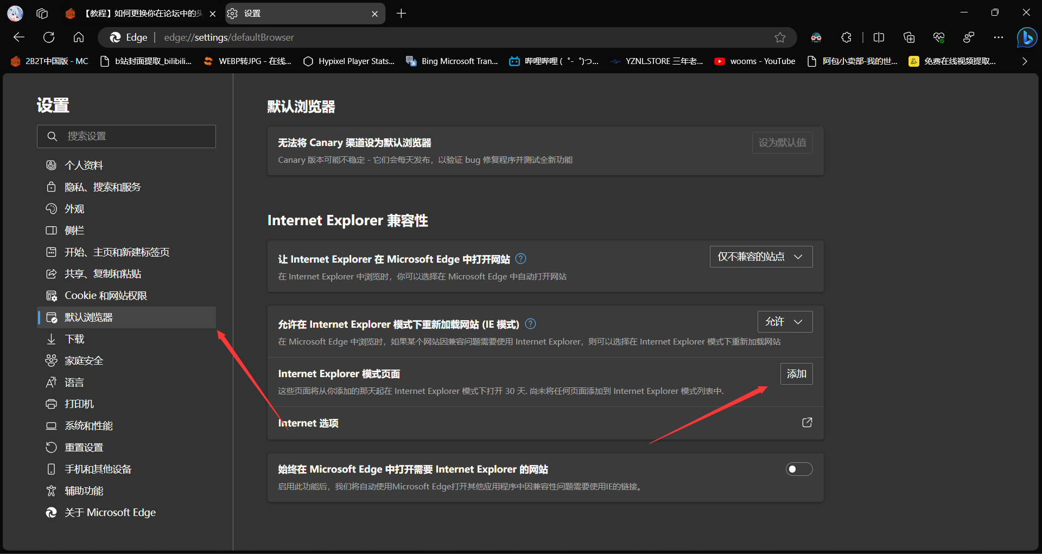Click the 添加 button for IE mode pages
The image size is (1042, 554).
coord(796,374)
